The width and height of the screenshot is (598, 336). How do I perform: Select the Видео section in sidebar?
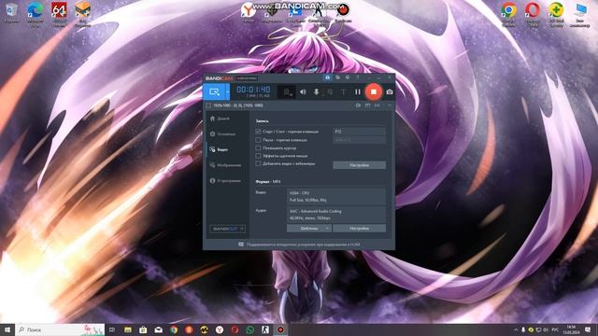point(220,149)
